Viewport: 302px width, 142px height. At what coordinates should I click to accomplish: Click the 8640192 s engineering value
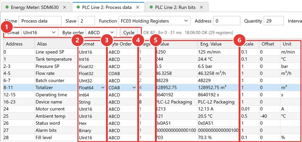click(x=218, y=95)
